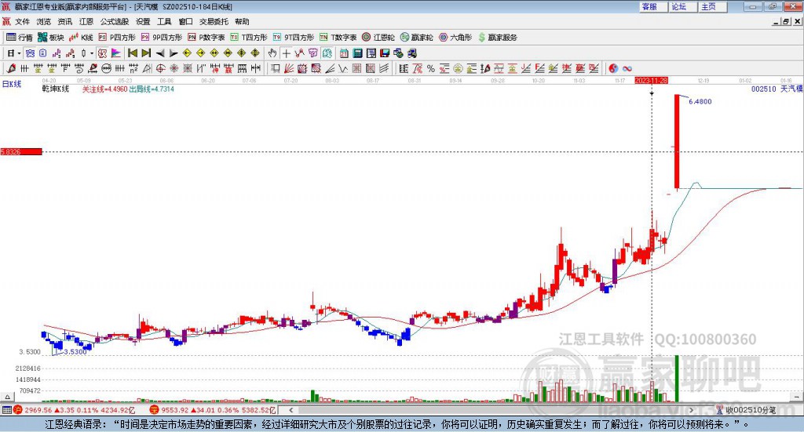Click the 板块 toolbar button
This screenshot has width=804, height=432.
pyautogui.click(x=51, y=38)
